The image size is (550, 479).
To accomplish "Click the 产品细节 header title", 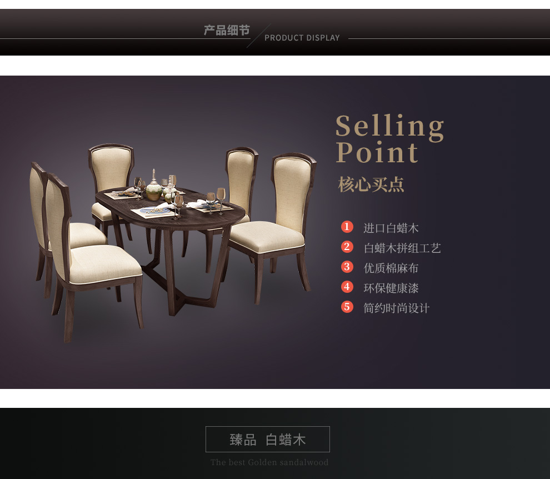I will (227, 30).
